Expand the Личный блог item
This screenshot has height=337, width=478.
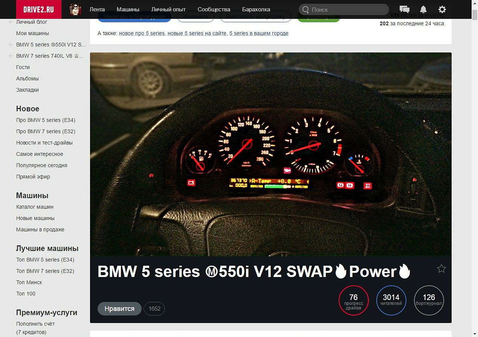click(x=11, y=22)
